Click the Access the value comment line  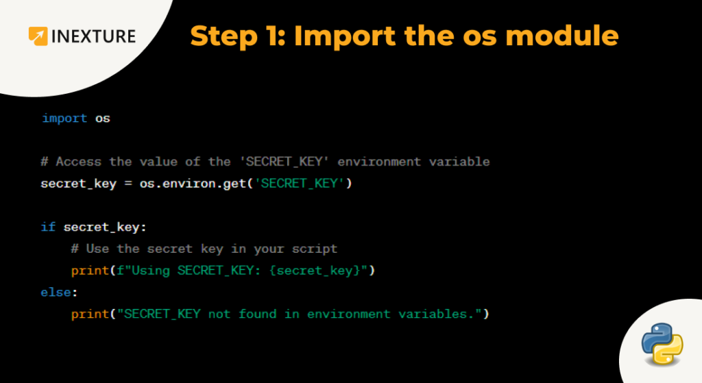(265, 162)
